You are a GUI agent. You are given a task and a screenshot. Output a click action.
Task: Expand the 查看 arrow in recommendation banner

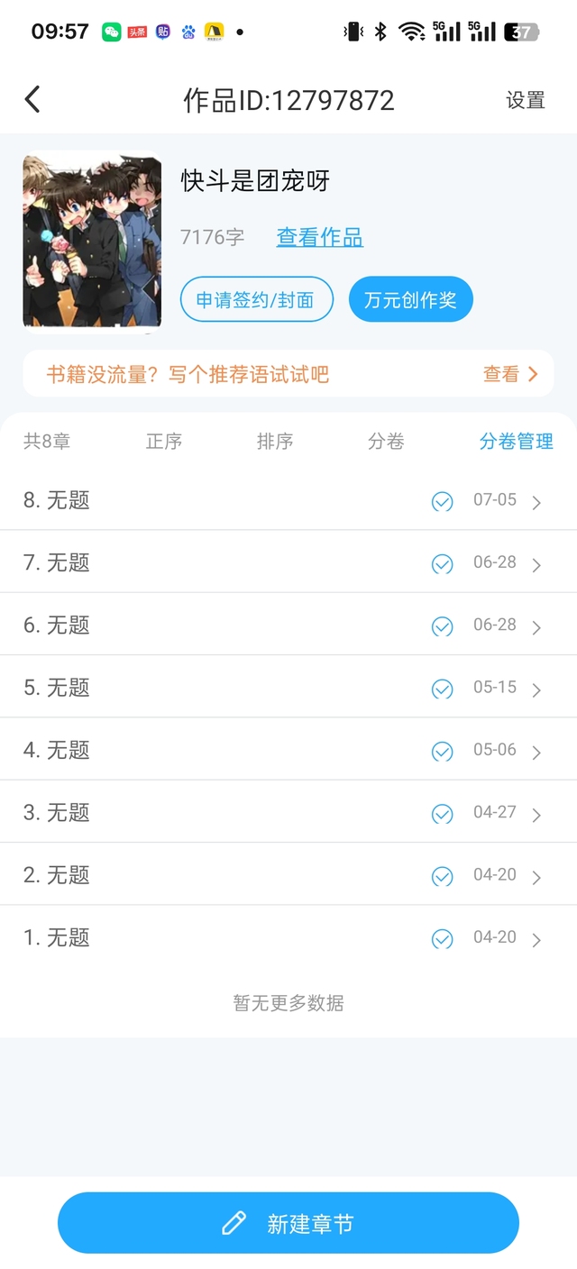point(533,374)
